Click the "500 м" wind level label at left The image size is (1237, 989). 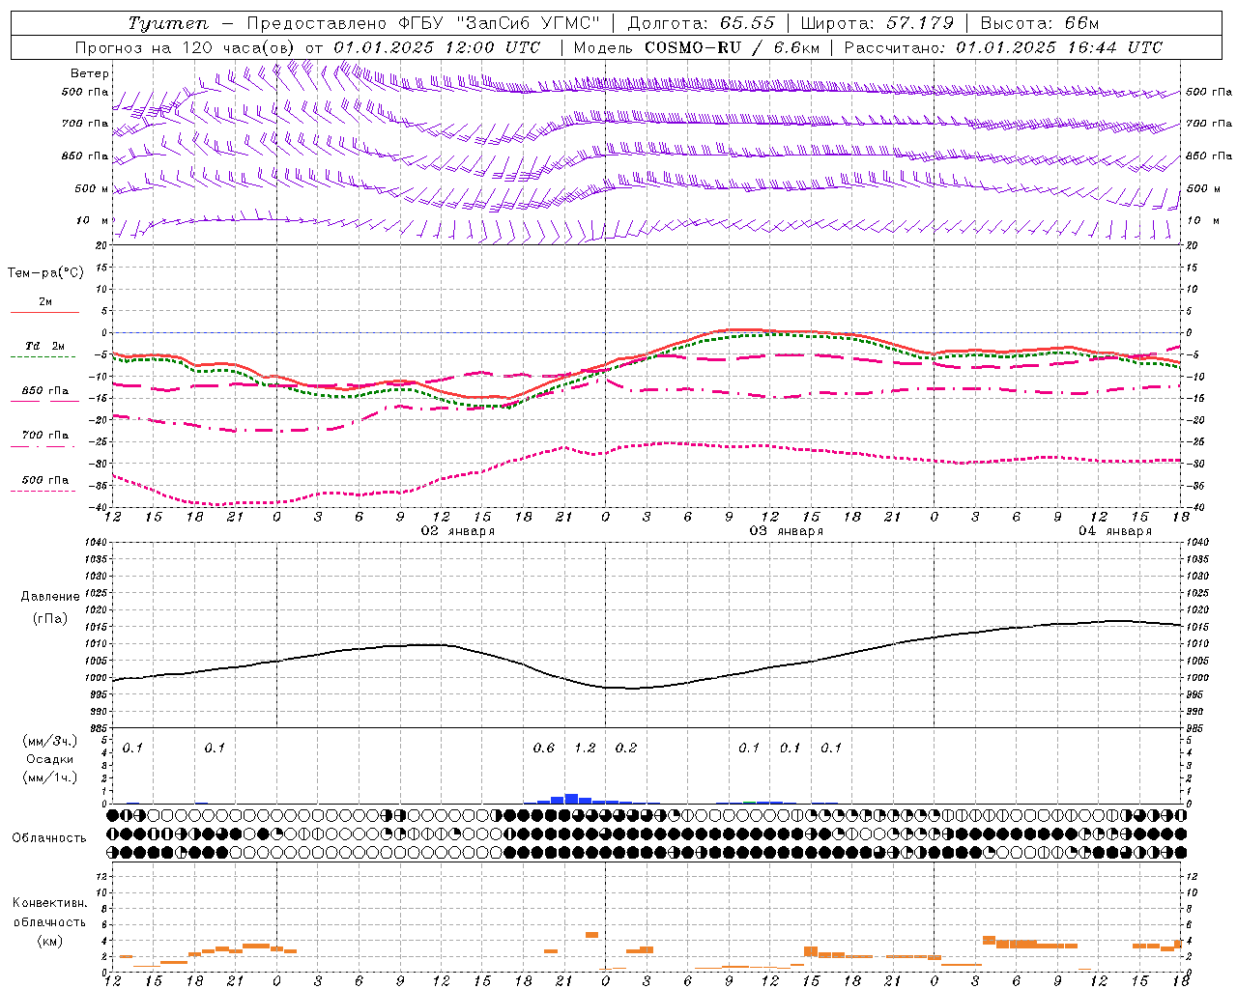pyautogui.click(x=92, y=188)
